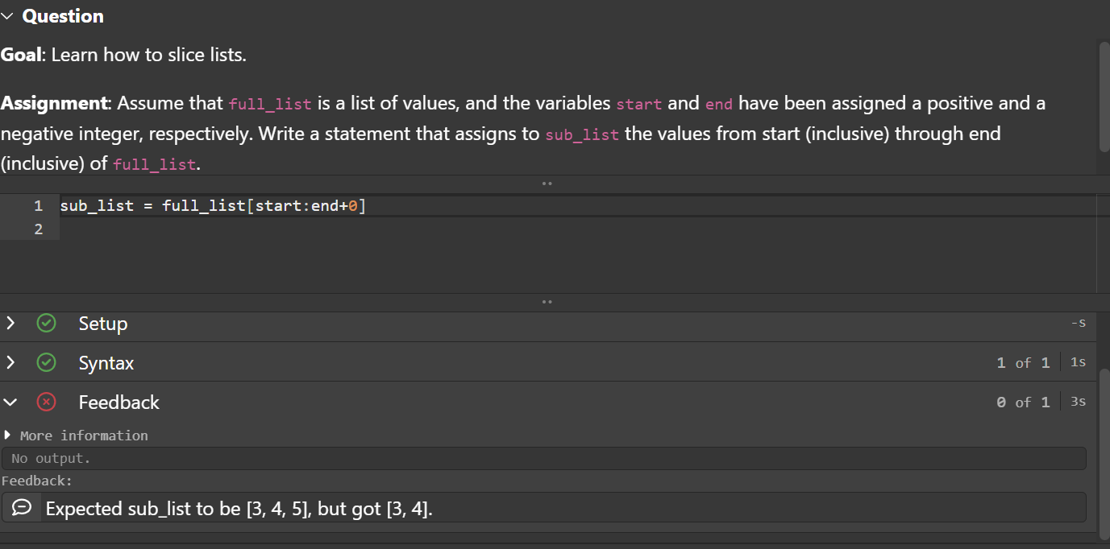1110x549 pixels.
Task: Click the 3s timing indicator on the Feedback row
Action: click(1077, 402)
